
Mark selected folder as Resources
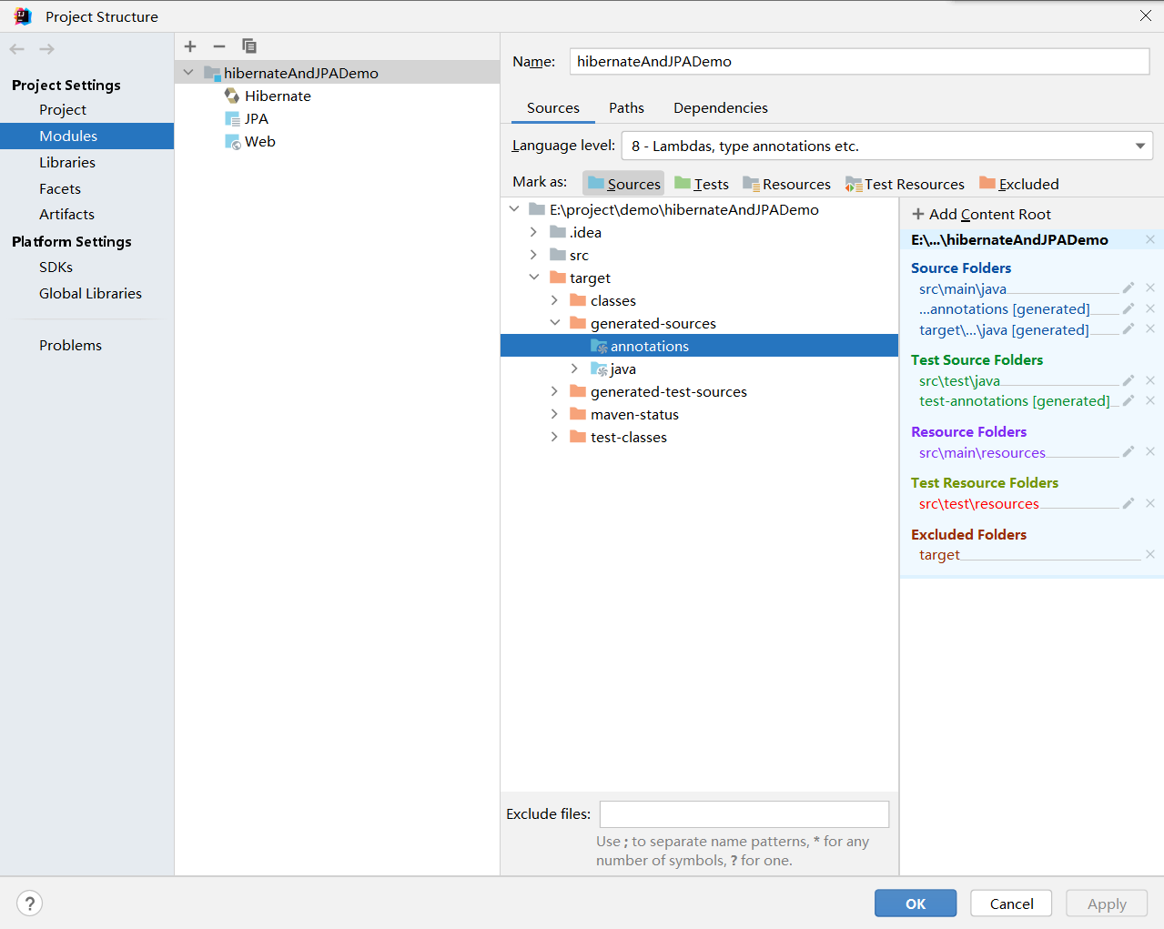pyautogui.click(x=787, y=184)
